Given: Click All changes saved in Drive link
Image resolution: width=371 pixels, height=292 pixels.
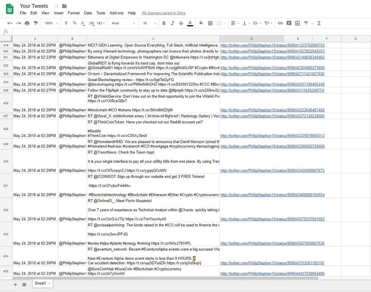Looking at the screenshot, I should 163,13.
